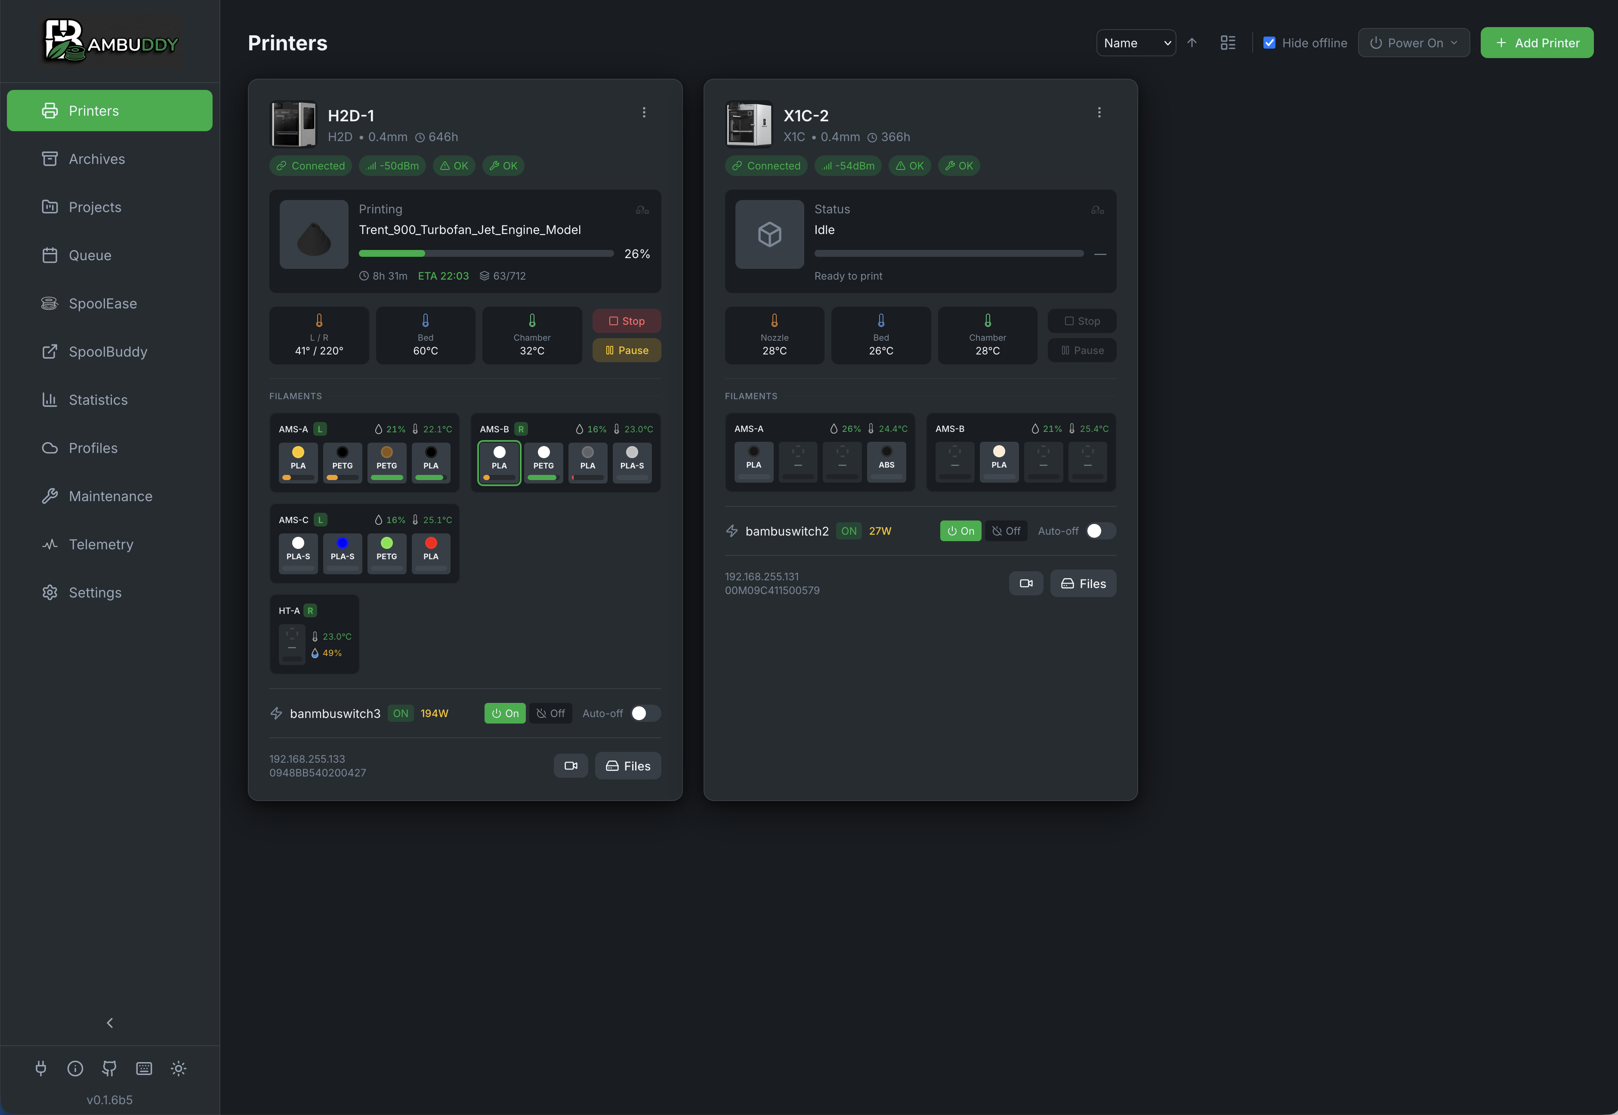Toggle light theme with the sun icon
This screenshot has width=1618, height=1115.
178,1068
